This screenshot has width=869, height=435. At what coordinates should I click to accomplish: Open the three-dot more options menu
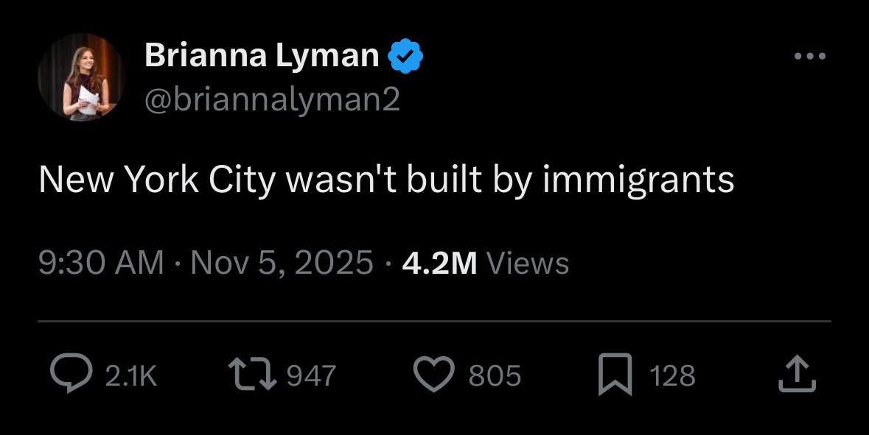(x=810, y=56)
